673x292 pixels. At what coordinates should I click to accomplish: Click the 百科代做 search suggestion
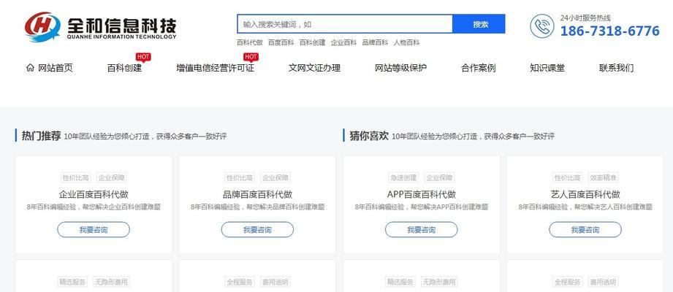click(x=250, y=42)
